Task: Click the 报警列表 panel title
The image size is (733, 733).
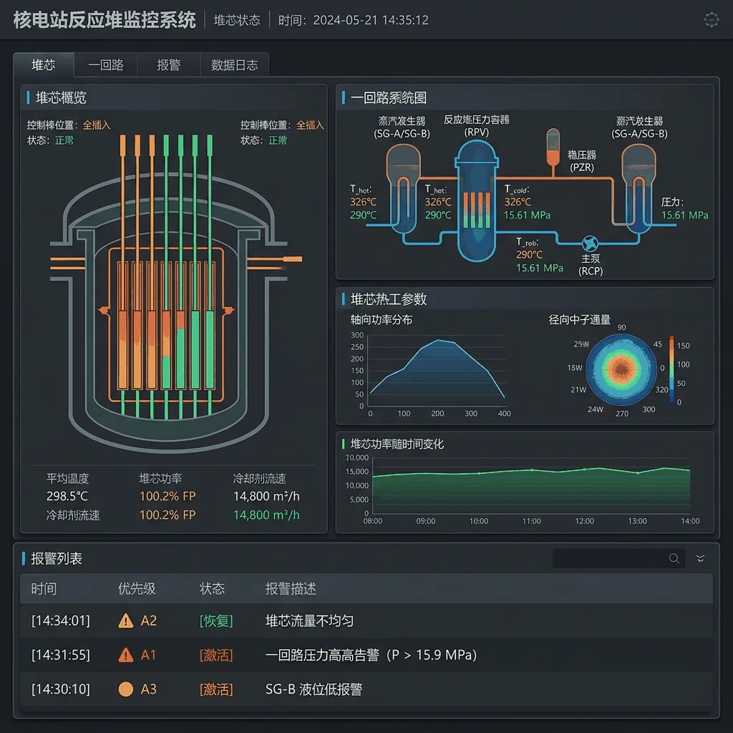Action: click(x=57, y=558)
